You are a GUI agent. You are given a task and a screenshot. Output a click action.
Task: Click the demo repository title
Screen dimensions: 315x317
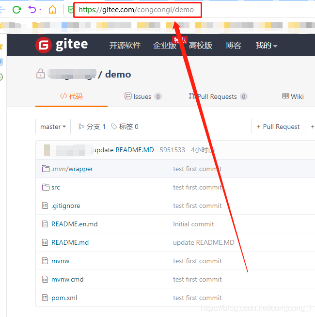coord(118,74)
